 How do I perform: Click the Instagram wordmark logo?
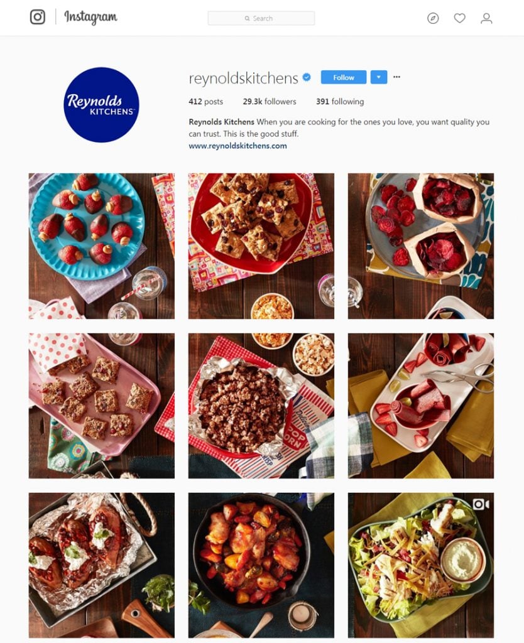pos(90,17)
